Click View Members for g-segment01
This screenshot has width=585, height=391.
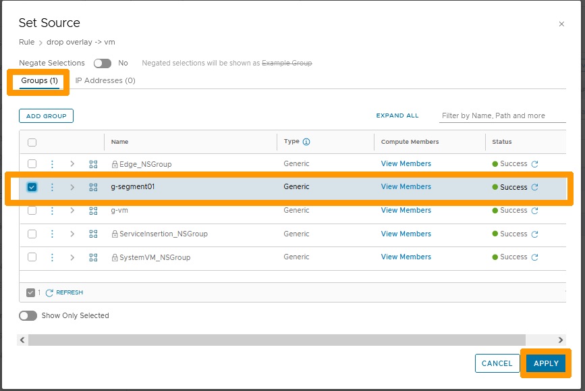[406, 187]
